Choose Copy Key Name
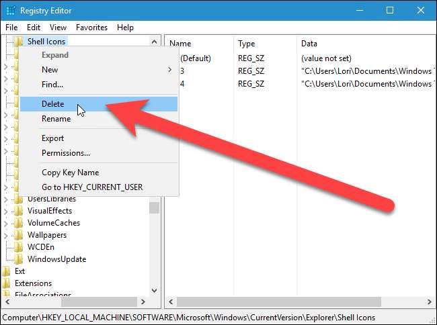The image size is (437, 325). click(x=99, y=173)
